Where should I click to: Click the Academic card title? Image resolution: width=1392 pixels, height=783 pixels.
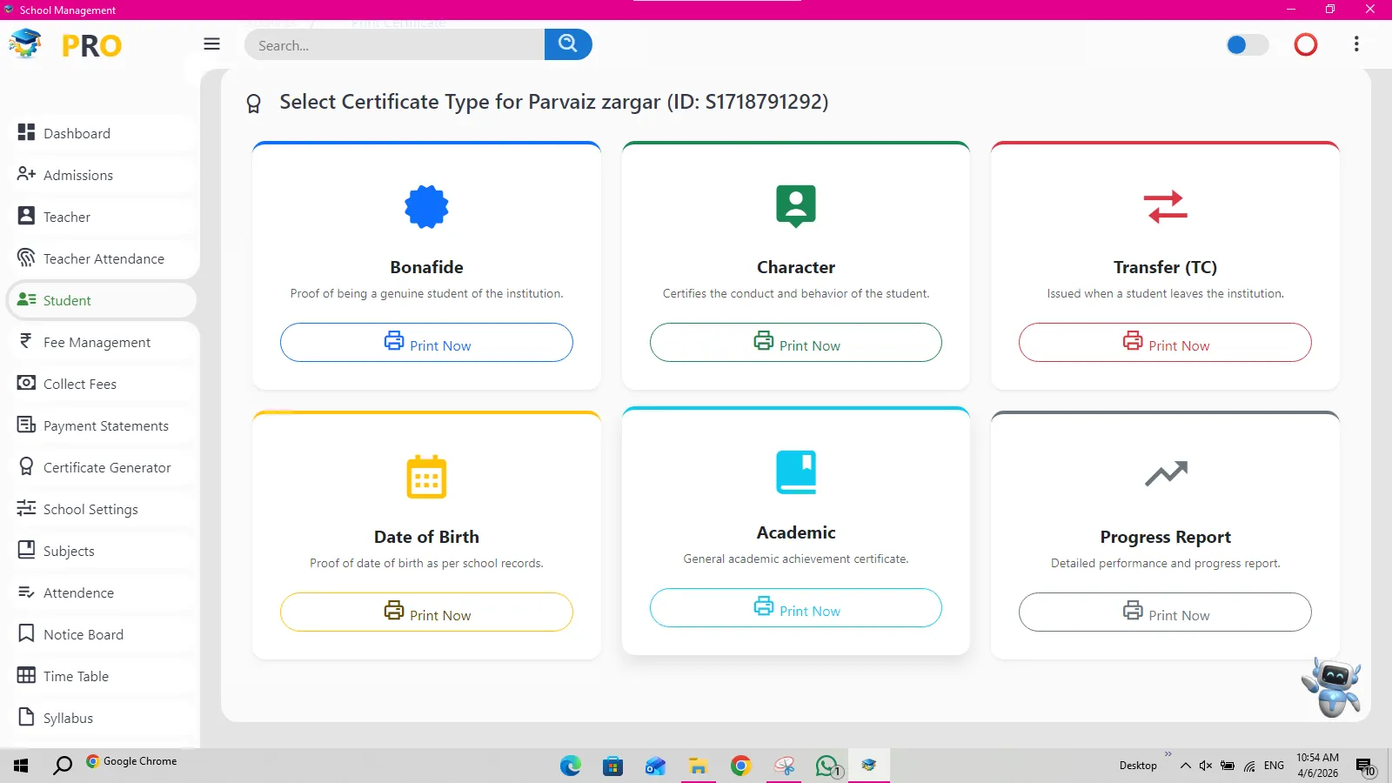coord(796,532)
